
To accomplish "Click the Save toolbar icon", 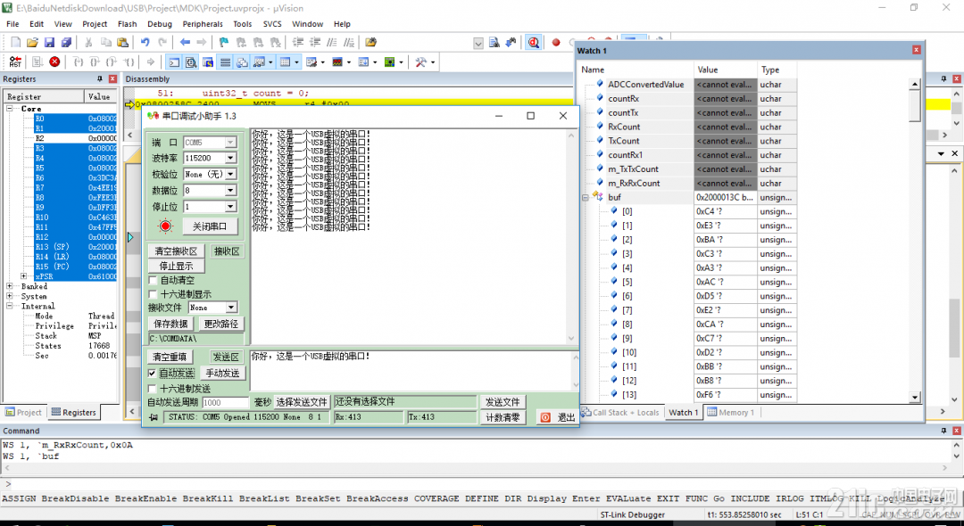I will [x=49, y=43].
